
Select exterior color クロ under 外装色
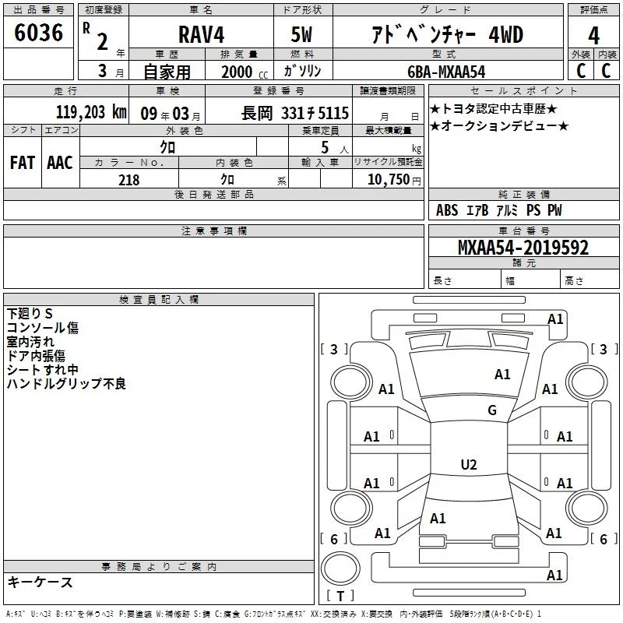167,147
